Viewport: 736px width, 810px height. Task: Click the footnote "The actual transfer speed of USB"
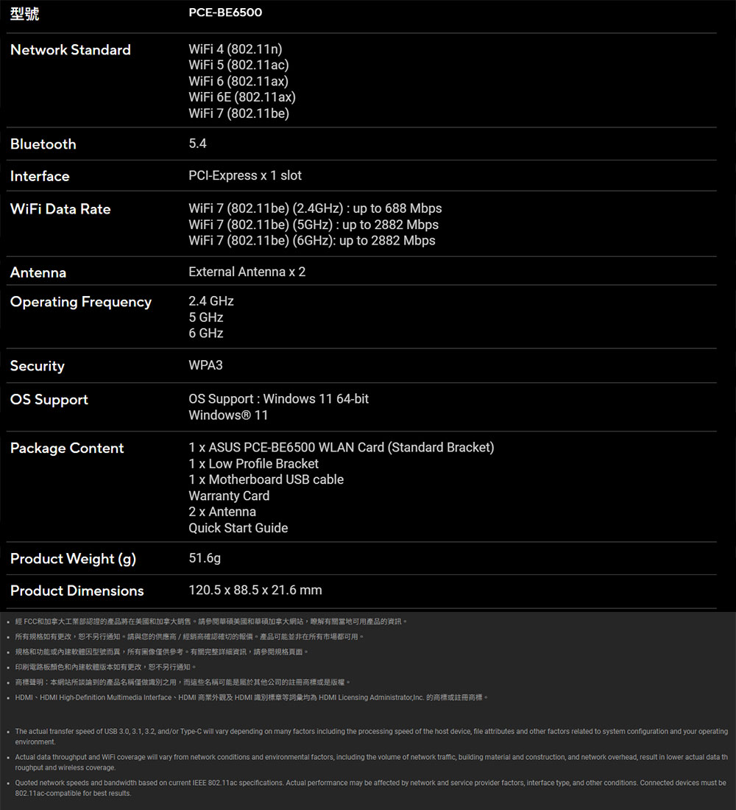[372, 736]
